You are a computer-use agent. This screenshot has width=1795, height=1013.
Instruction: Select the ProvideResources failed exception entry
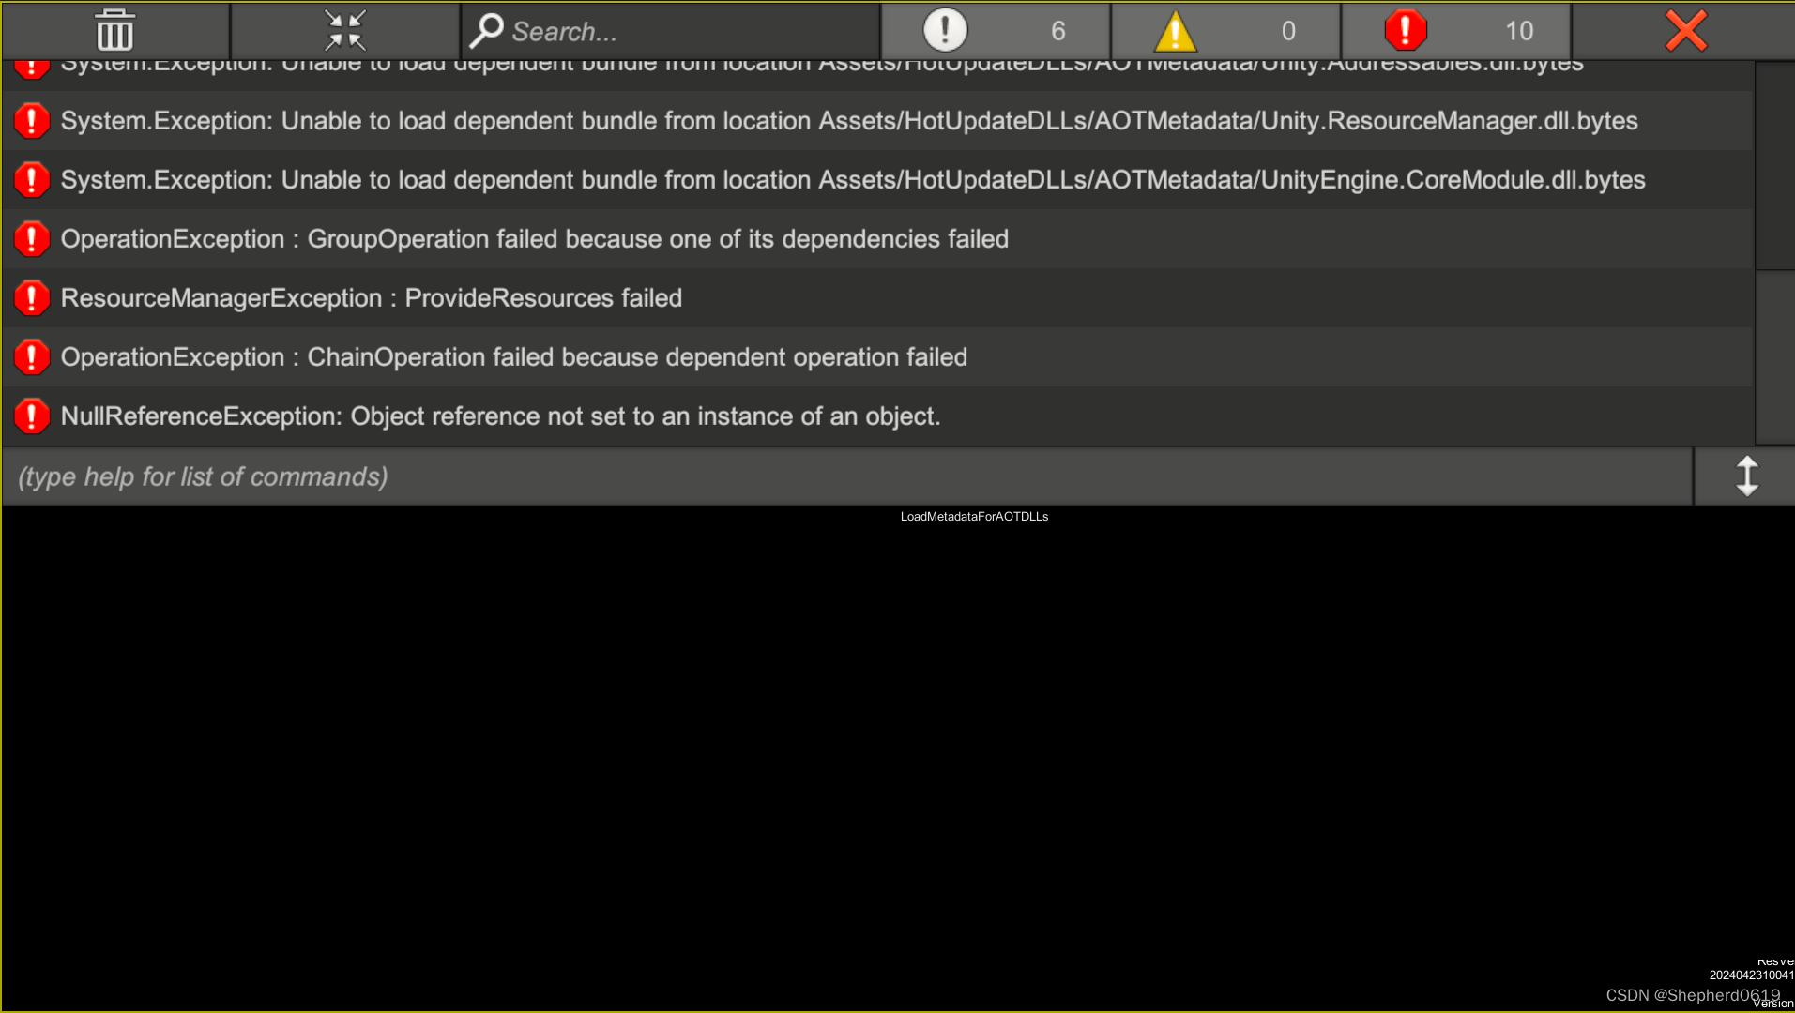[x=877, y=298]
